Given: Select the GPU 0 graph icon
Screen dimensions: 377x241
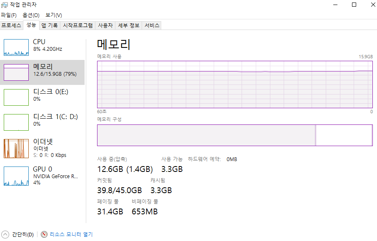Looking at the screenshot, I should tap(16, 176).
